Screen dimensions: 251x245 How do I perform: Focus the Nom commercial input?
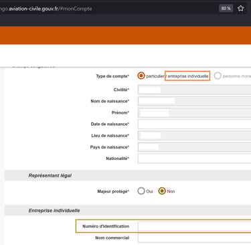pyautogui.click(x=194, y=238)
